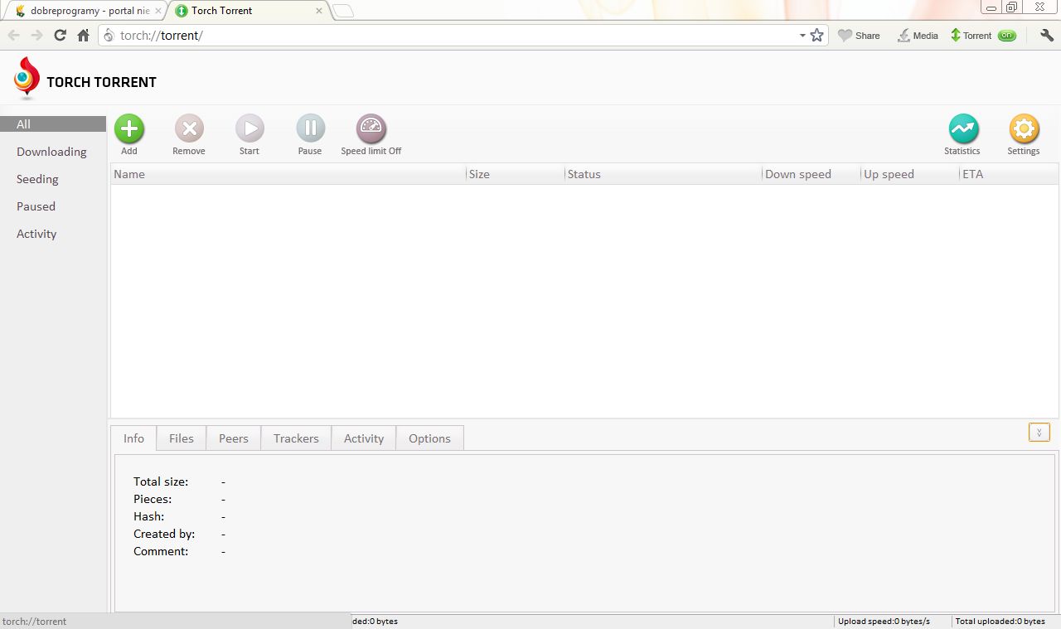Bookmark page with the star icon
Screen dimensions: 1061x629
(x=816, y=36)
